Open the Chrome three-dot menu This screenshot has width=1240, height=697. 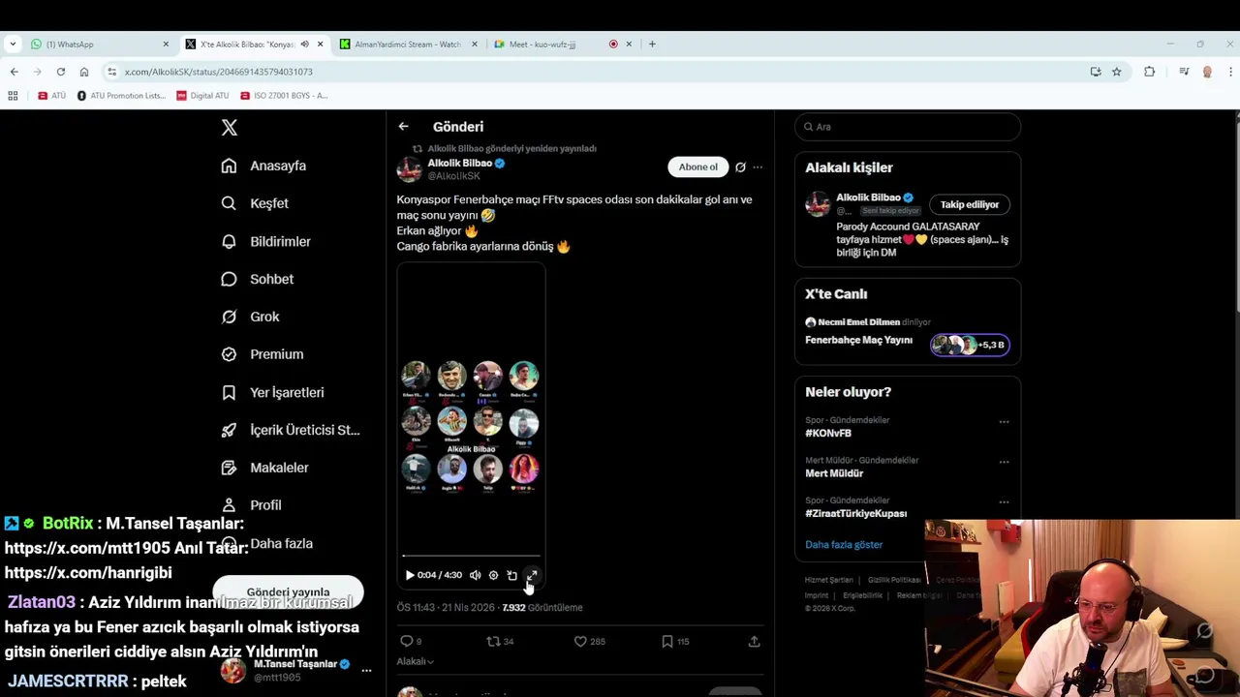click(x=1230, y=72)
